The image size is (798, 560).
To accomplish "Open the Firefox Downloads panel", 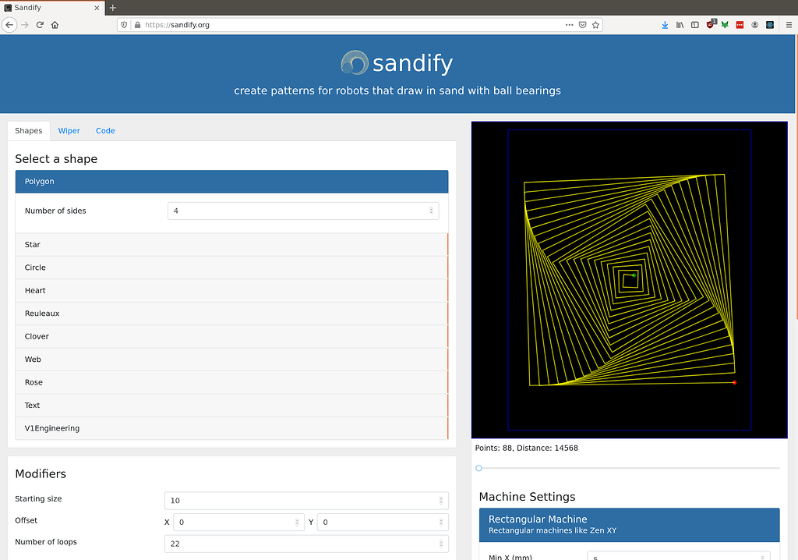I will [665, 24].
